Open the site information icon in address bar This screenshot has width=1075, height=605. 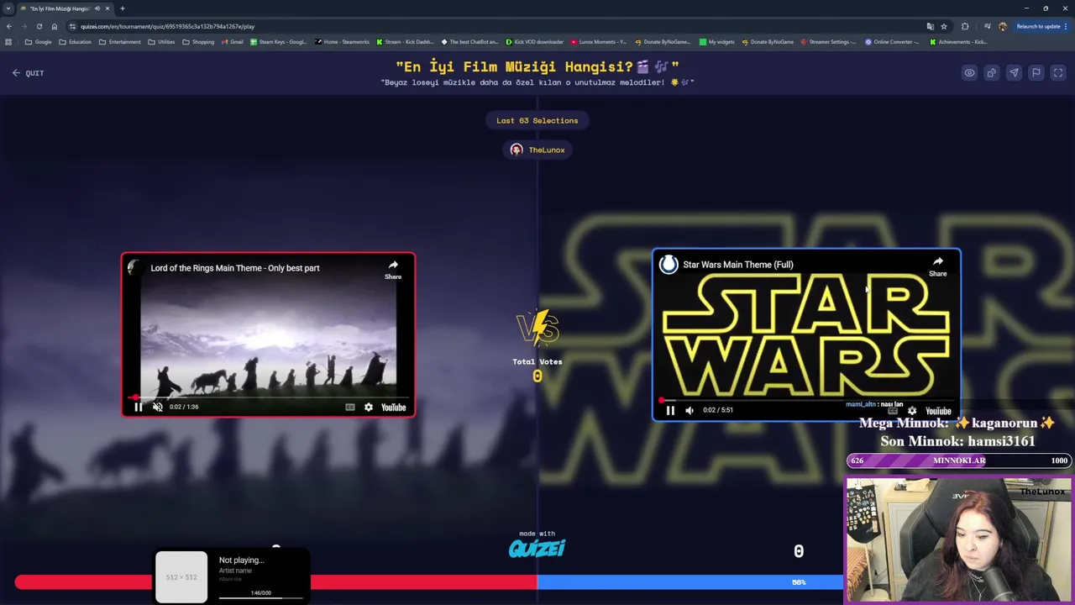click(x=73, y=26)
